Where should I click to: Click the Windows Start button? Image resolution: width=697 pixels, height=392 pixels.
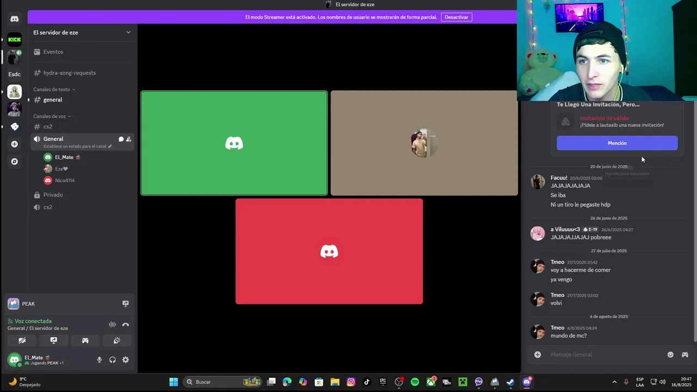point(173,382)
